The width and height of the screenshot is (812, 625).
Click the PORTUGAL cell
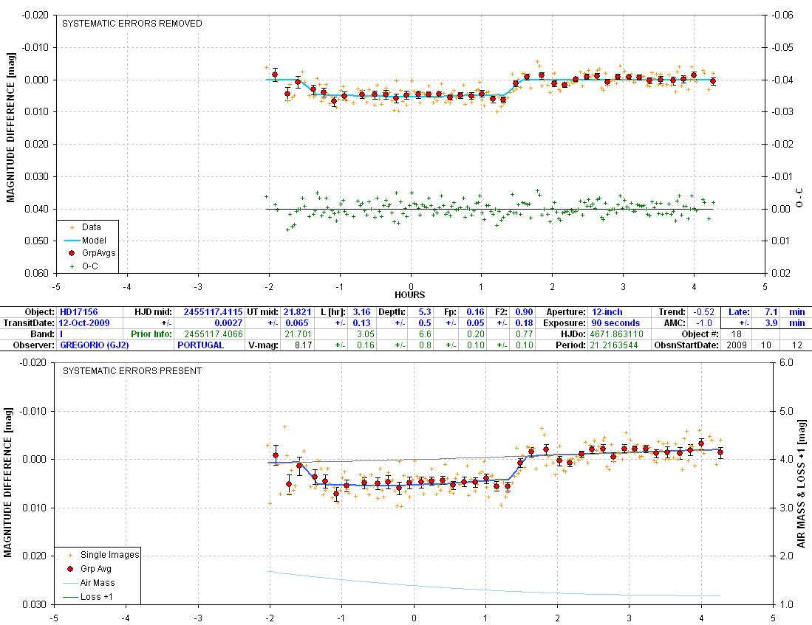pos(201,345)
